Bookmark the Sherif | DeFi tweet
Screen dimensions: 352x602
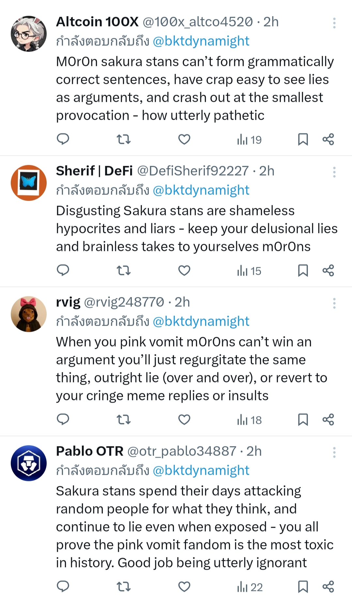303,270
